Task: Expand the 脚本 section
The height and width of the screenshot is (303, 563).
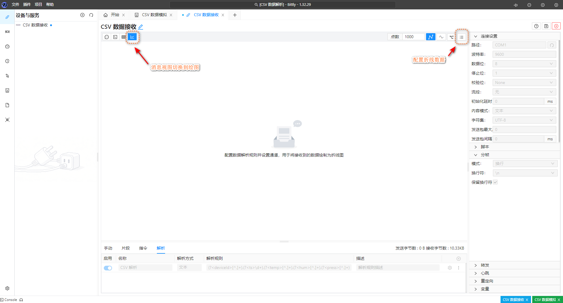Action: [x=485, y=147]
